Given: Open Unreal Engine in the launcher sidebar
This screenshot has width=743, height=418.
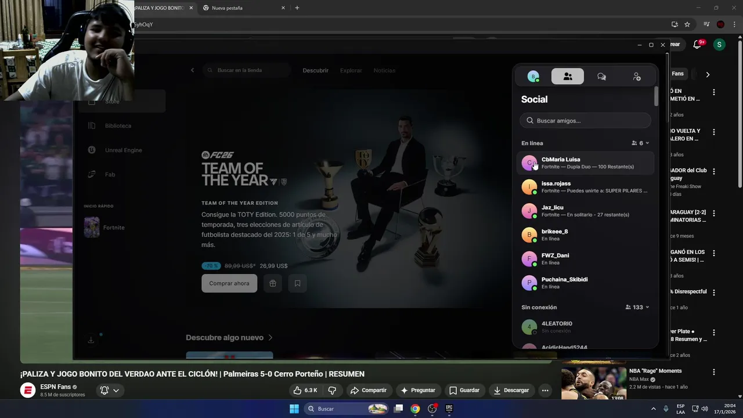Looking at the screenshot, I should point(122,150).
